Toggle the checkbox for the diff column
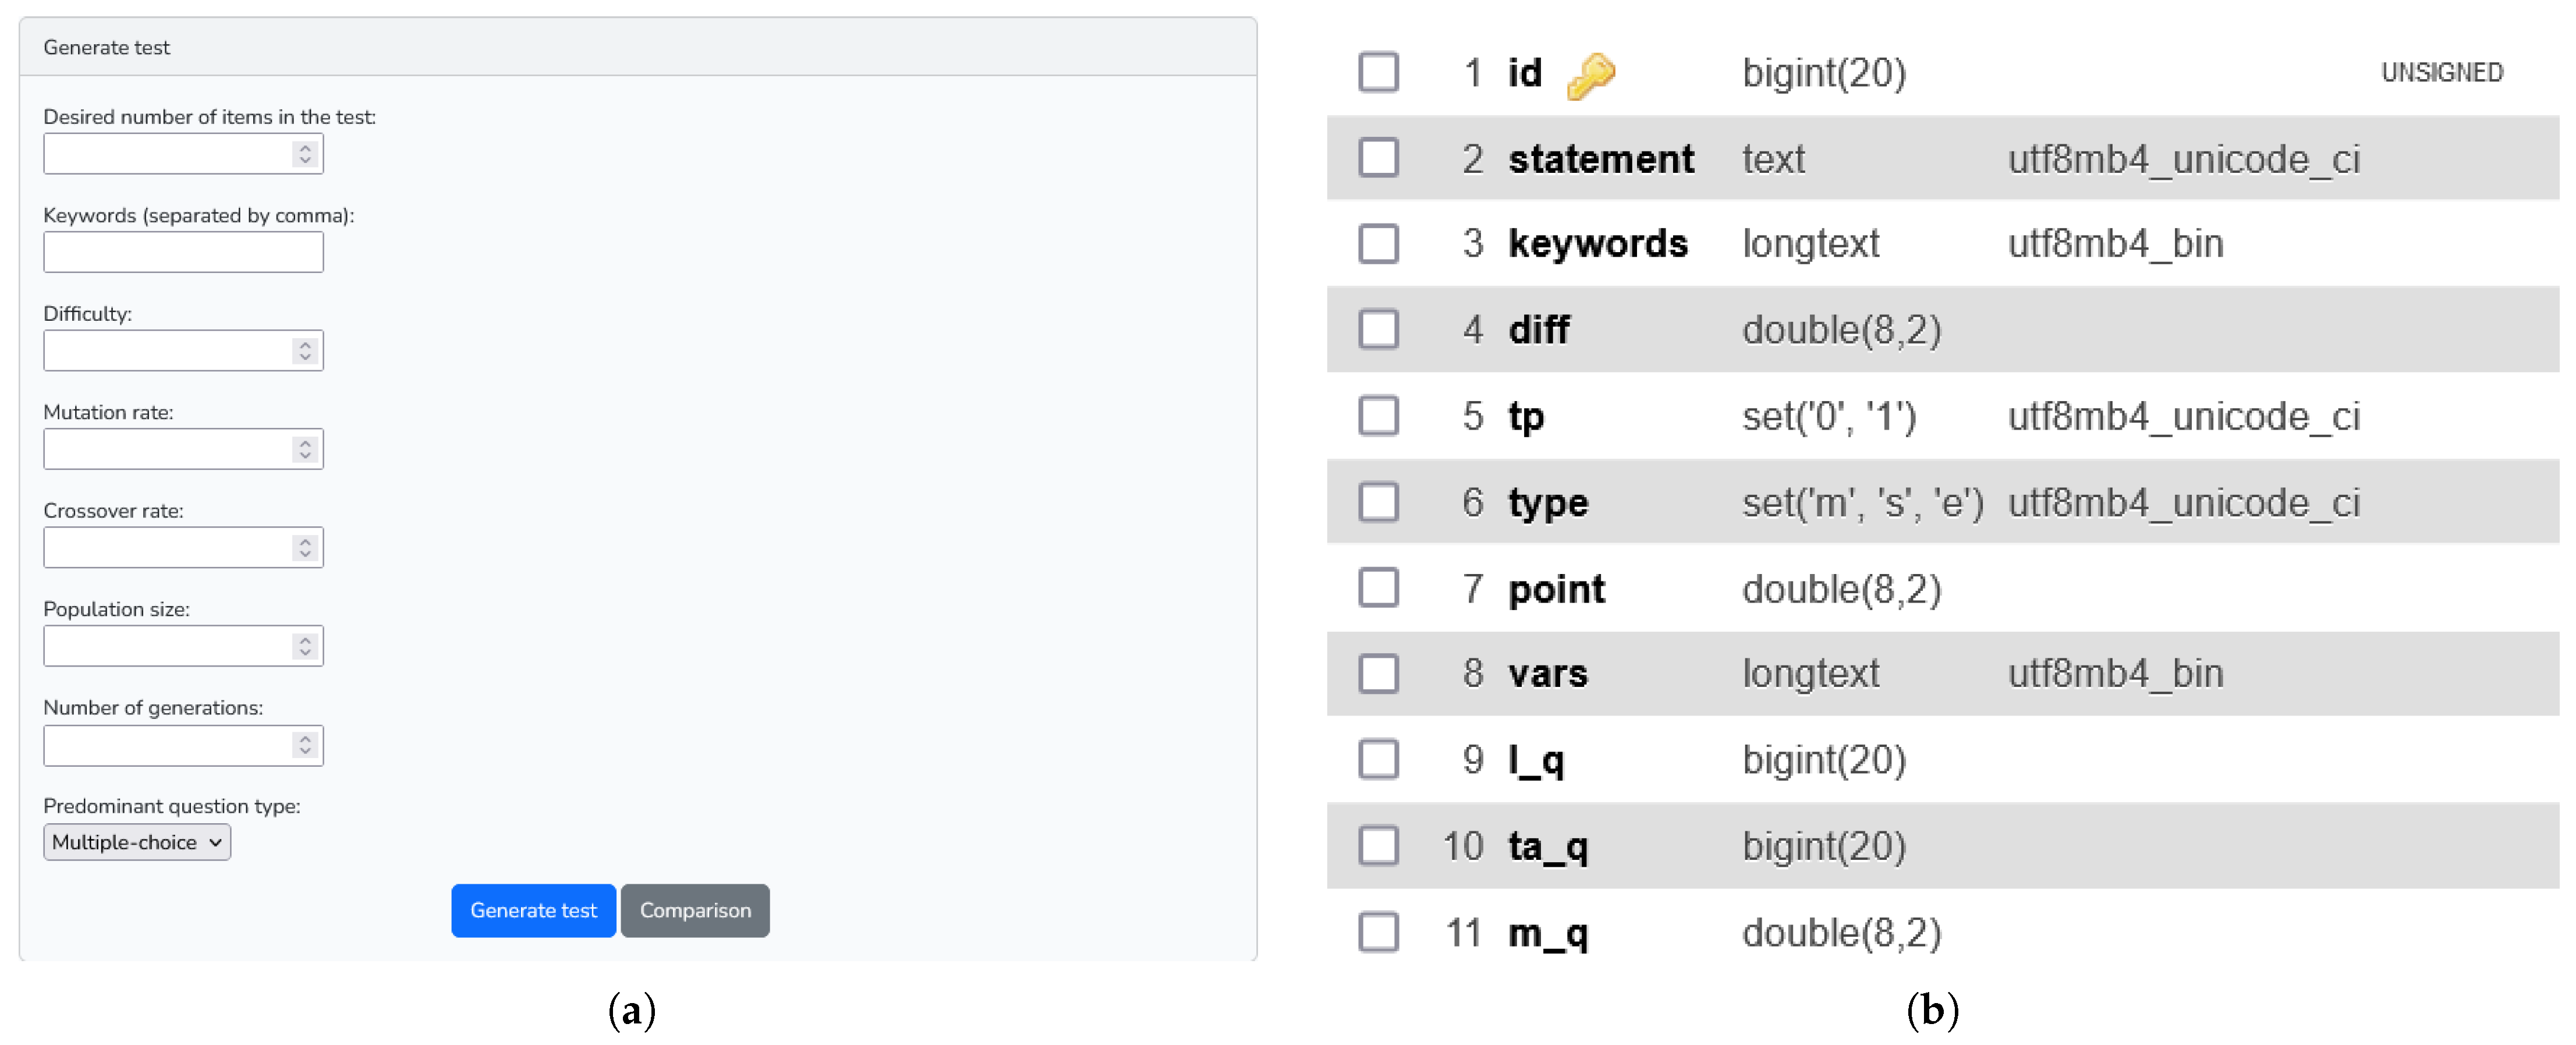Image resolution: width=2576 pixels, height=1045 pixels. (1378, 329)
